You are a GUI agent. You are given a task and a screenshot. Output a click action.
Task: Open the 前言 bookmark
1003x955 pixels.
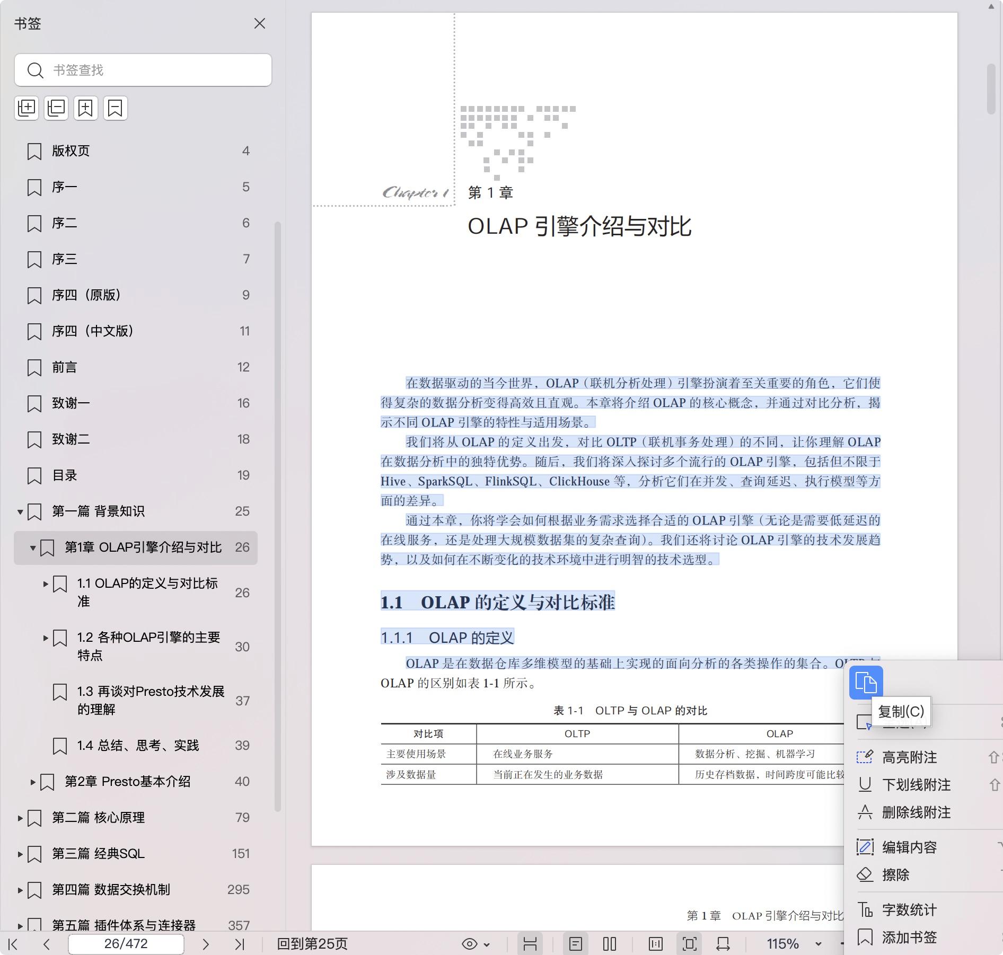point(65,367)
